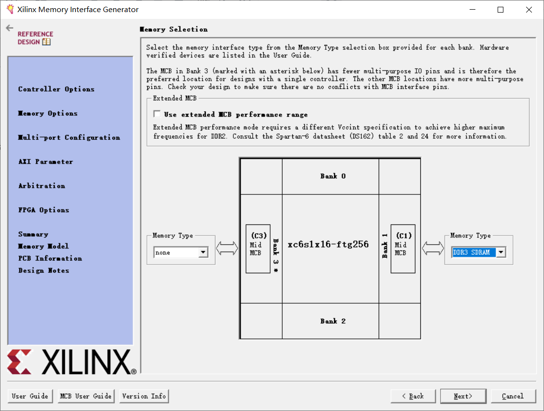The width and height of the screenshot is (544, 411).
Task: Minimize the Xilinx Memory Interface Generator window
Action: pyautogui.click(x=472, y=9)
